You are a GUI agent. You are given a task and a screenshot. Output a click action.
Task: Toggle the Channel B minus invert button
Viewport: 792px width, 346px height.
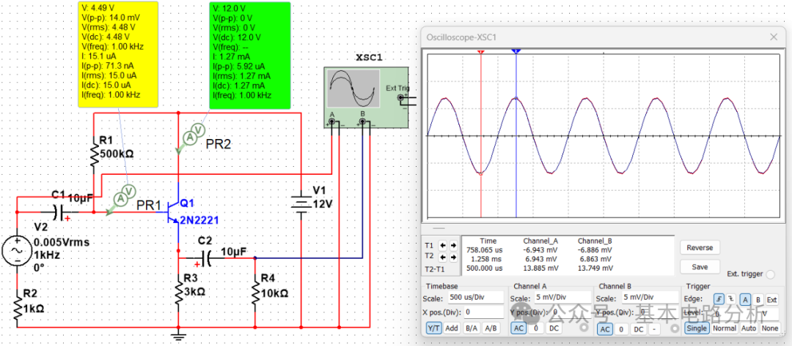[654, 329]
